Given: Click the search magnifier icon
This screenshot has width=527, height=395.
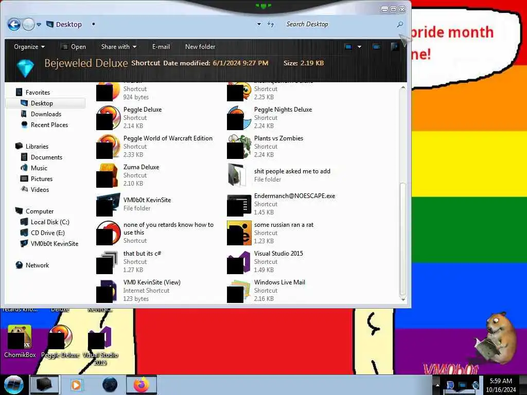Looking at the screenshot, I should tap(399, 24).
